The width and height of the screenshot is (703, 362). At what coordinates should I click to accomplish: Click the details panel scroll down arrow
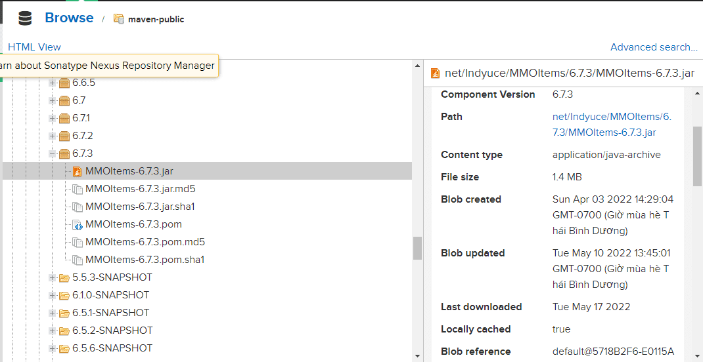click(697, 356)
